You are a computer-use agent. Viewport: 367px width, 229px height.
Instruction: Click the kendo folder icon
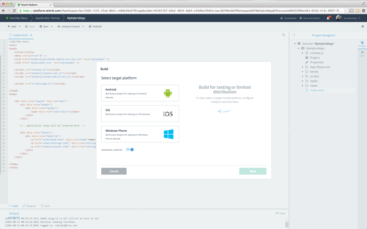[307, 72]
